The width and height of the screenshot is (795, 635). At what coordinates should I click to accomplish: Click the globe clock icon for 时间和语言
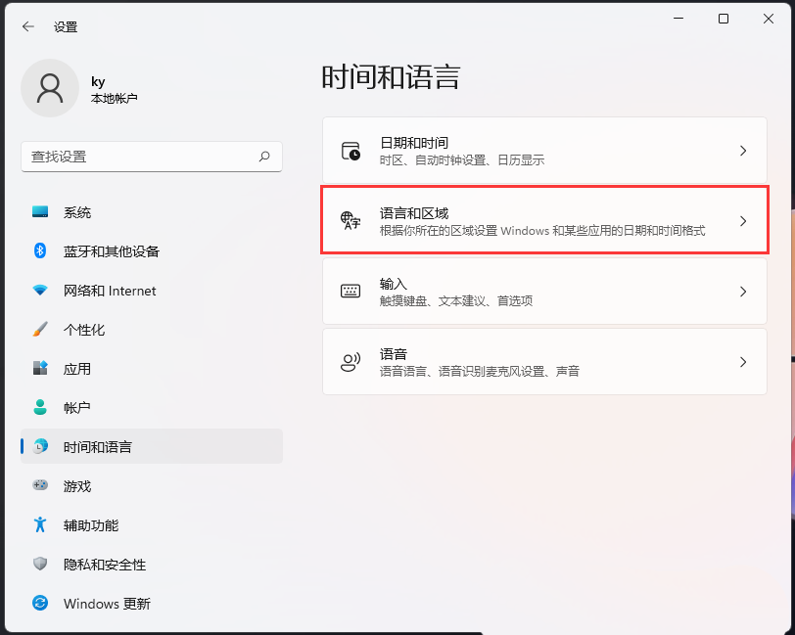point(40,446)
